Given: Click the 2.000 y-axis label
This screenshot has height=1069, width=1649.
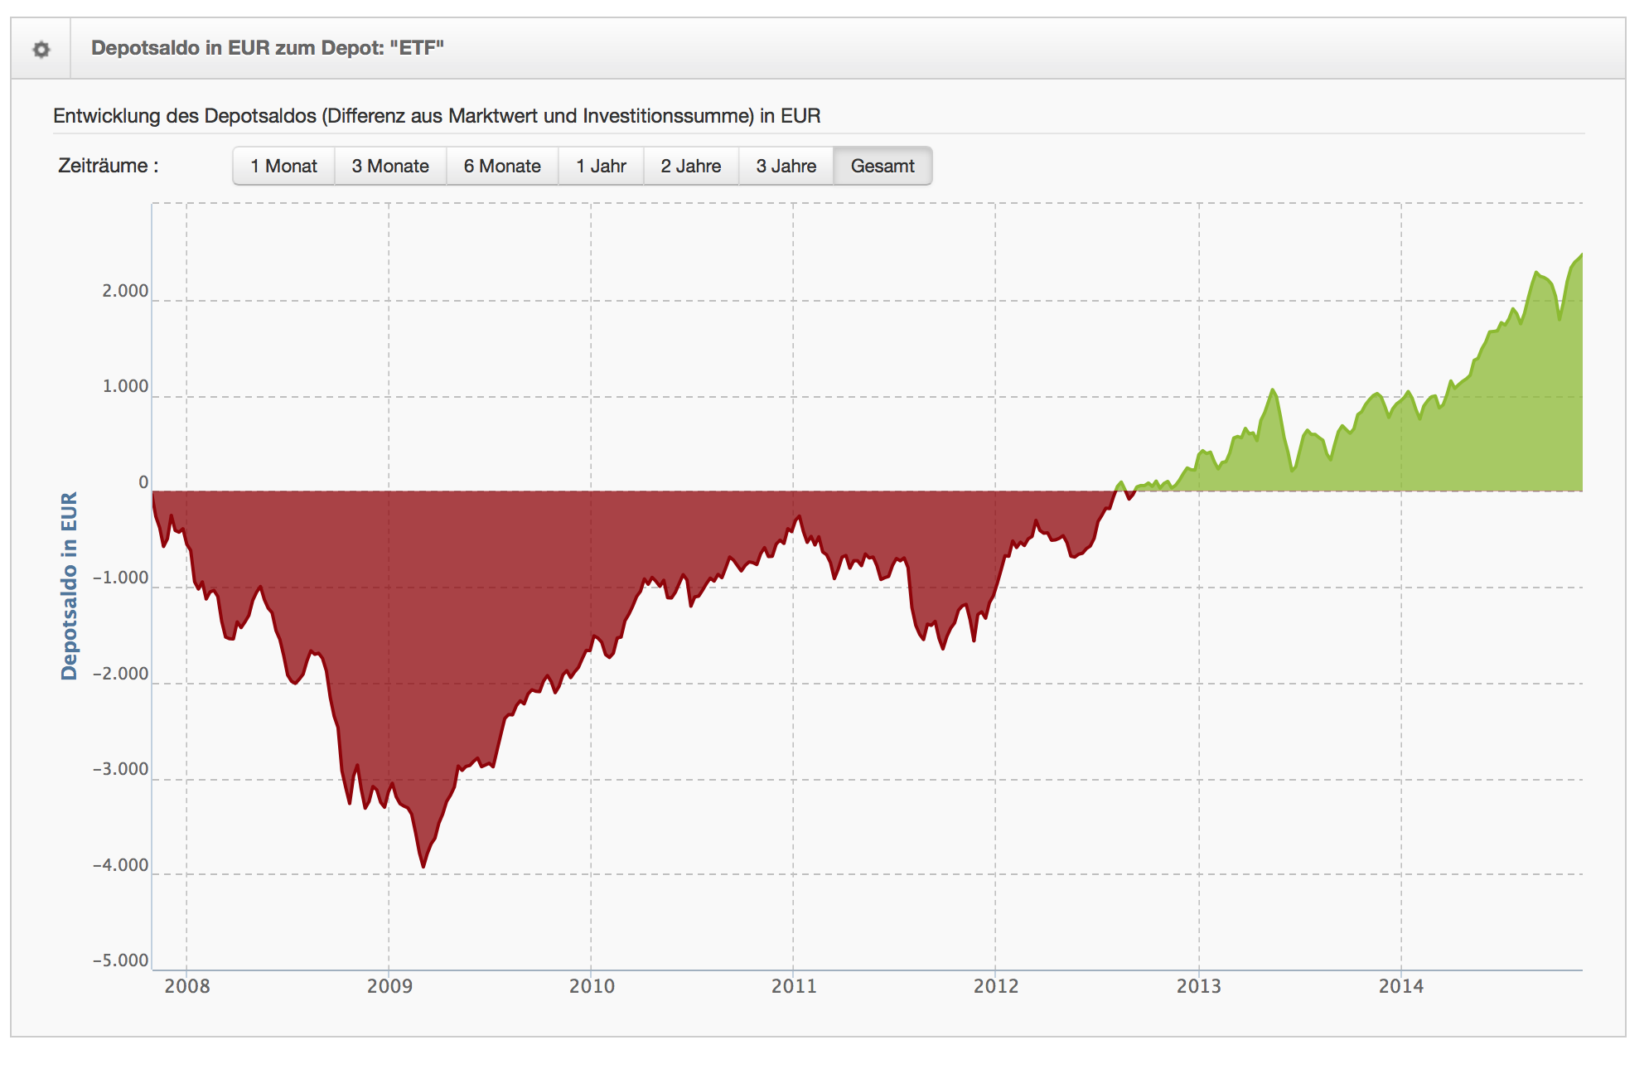Looking at the screenshot, I should pyautogui.click(x=125, y=291).
